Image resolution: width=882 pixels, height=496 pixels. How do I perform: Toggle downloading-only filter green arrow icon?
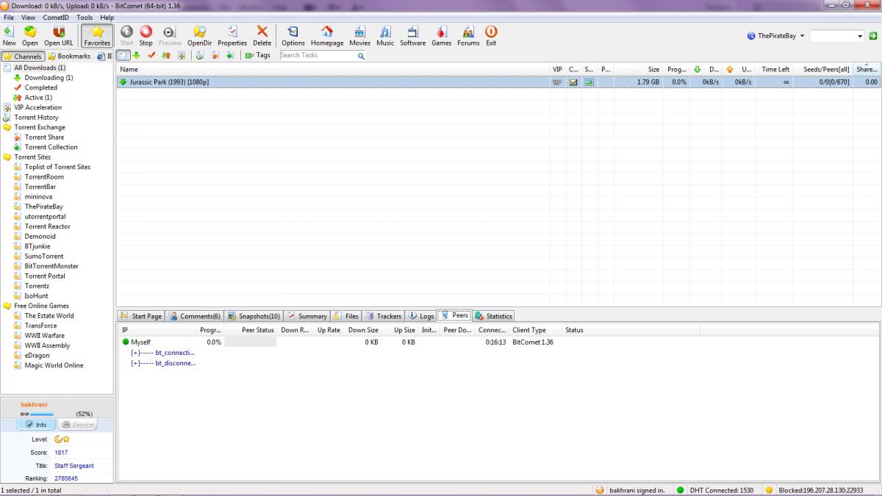coord(137,55)
